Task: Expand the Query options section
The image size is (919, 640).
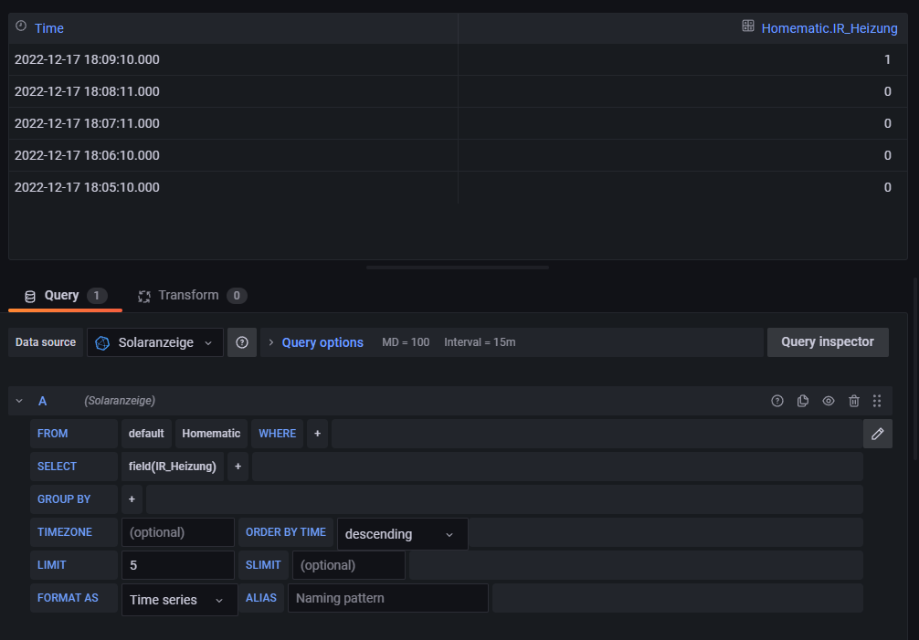Action: pyautogui.click(x=315, y=342)
